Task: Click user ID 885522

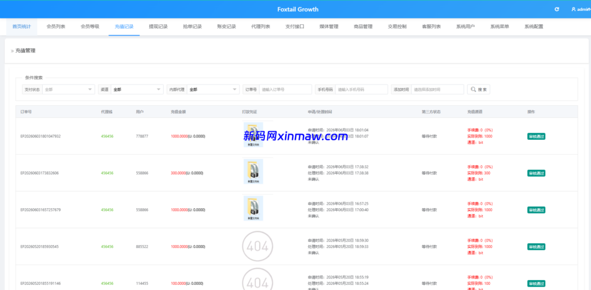Action: click(142, 247)
